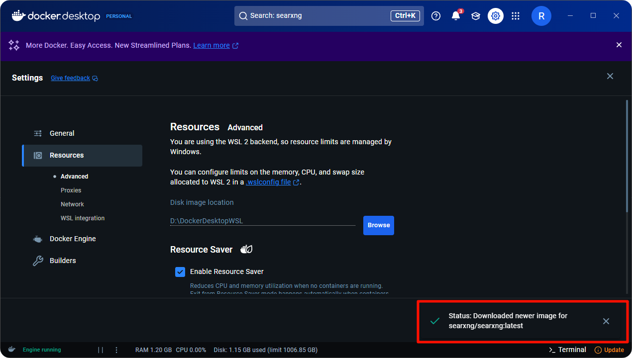Open the Learning center graduation cap icon
632x358 pixels.
coord(476,16)
